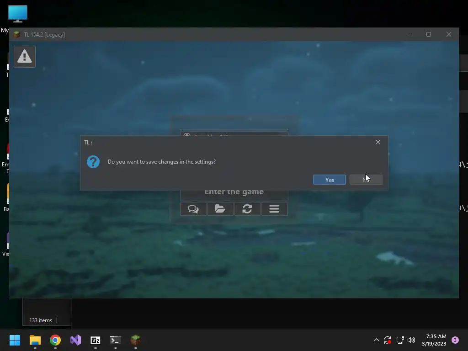The height and width of the screenshot is (351, 468).
Task: Click the sync tray icon with red dot
Action: tap(388, 340)
